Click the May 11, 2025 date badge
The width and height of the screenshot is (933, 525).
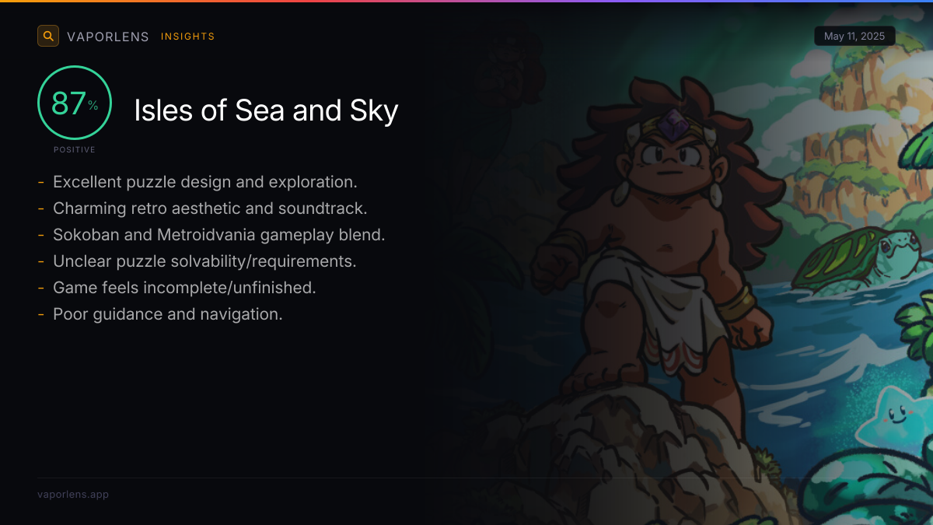coord(854,37)
